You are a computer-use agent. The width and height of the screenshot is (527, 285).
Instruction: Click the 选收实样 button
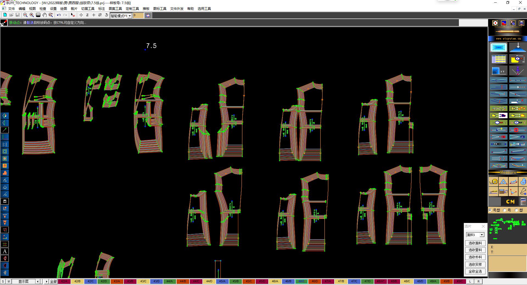475,264
